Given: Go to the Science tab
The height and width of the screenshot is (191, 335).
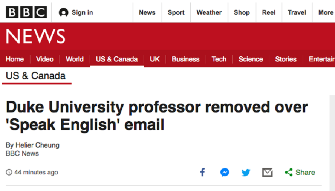Looking at the screenshot, I should tap(251, 59).
